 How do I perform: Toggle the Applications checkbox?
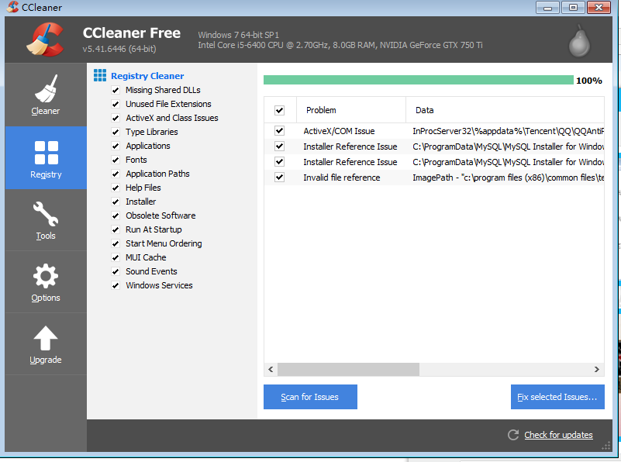point(116,146)
